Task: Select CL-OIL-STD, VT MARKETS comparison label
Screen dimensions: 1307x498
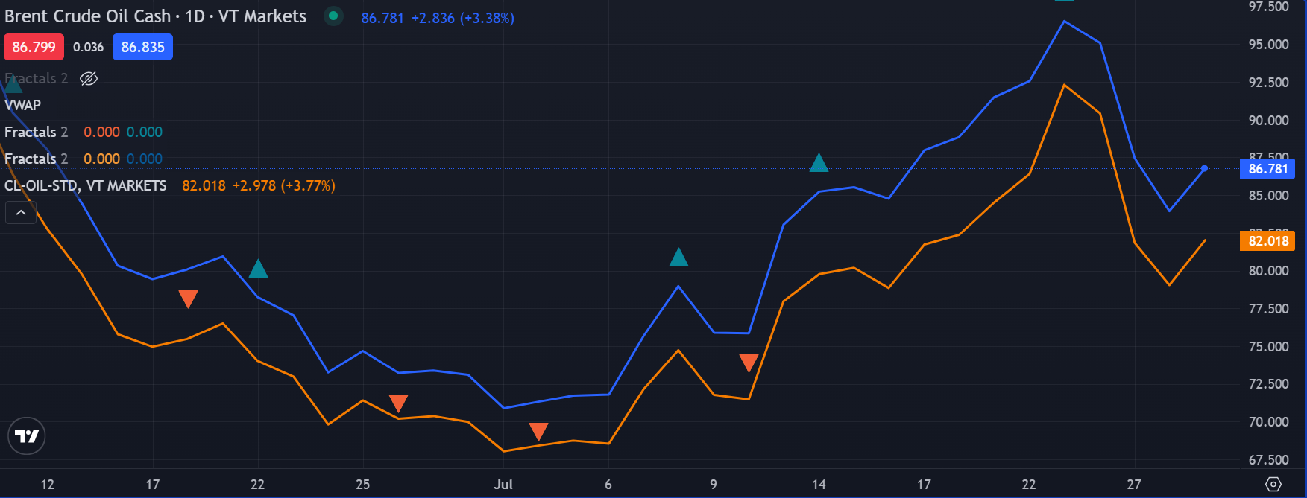Action: coord(86,185)
